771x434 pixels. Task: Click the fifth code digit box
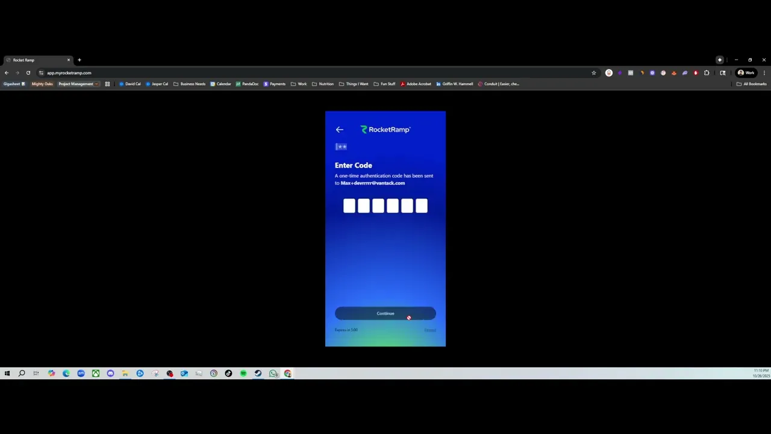[x=407, y=206]
